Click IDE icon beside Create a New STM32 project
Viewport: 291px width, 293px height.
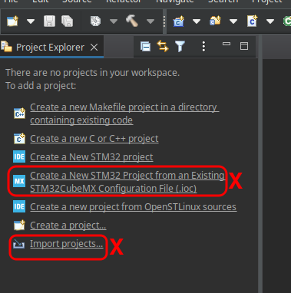click(19, 156)
